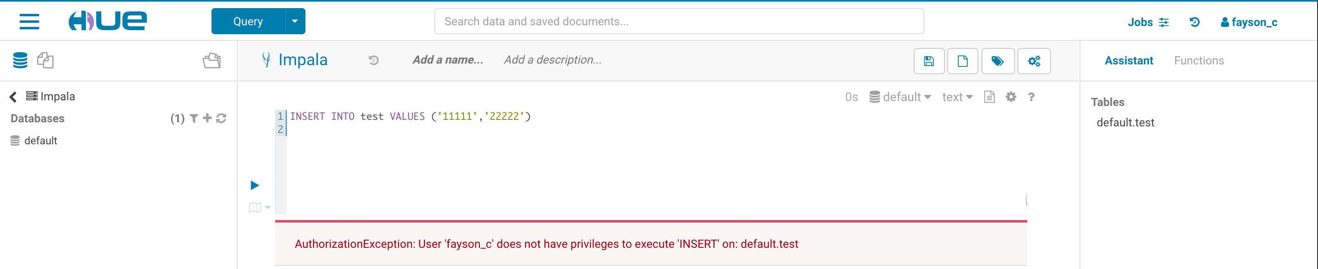Switch to the Functions tab
Screen dimensions: 1318x269
pos(1199,61)
